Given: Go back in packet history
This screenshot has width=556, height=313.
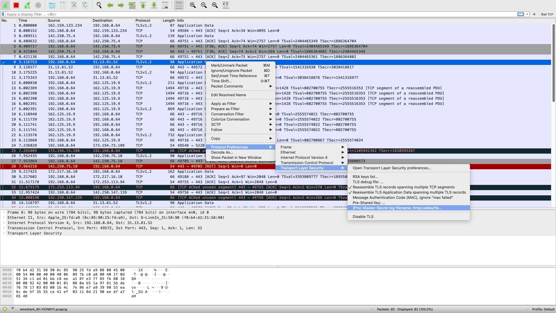Looking at the screenshot, I should coord(110,5).
